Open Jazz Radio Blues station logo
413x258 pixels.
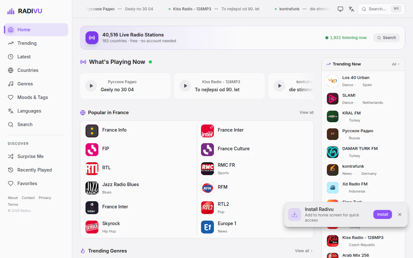92,188
